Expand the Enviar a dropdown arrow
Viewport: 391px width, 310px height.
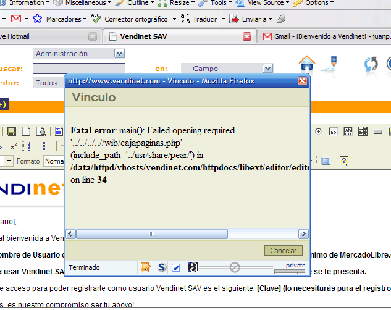270,19
